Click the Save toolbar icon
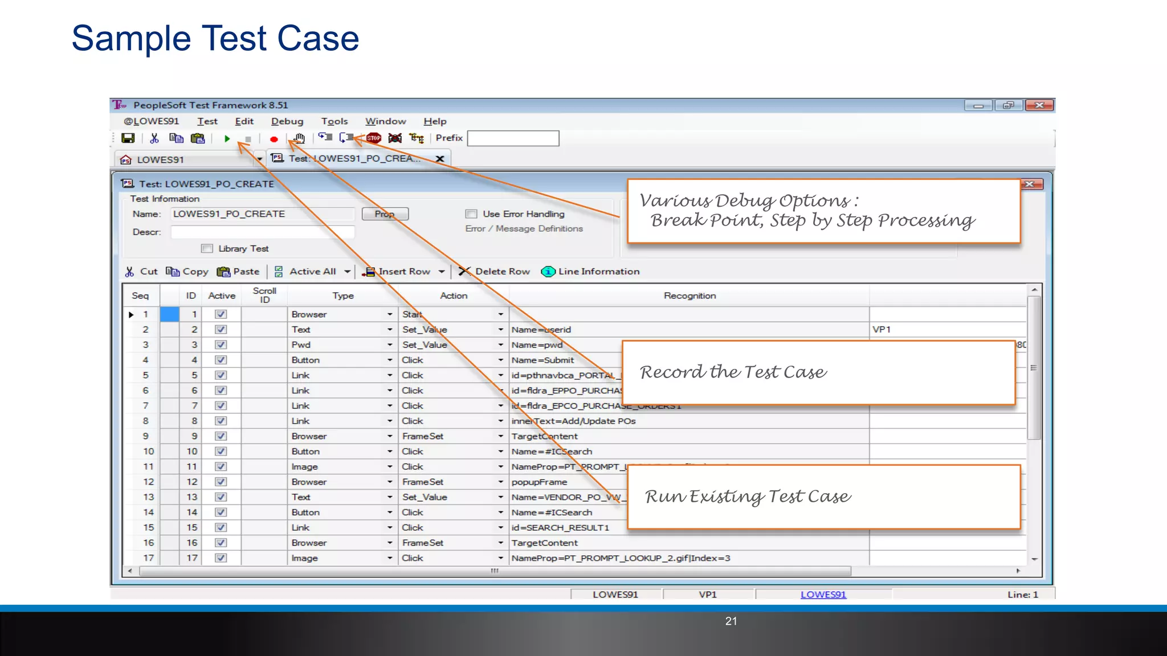 128,138
